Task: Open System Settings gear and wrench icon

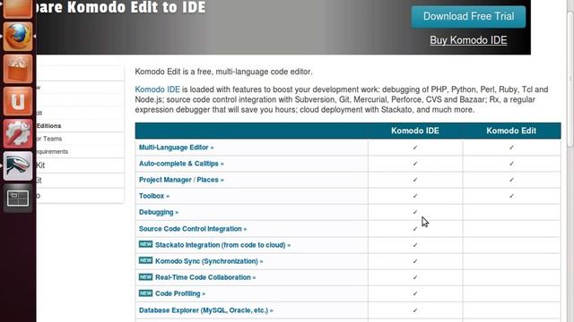Action: [18, 133]
